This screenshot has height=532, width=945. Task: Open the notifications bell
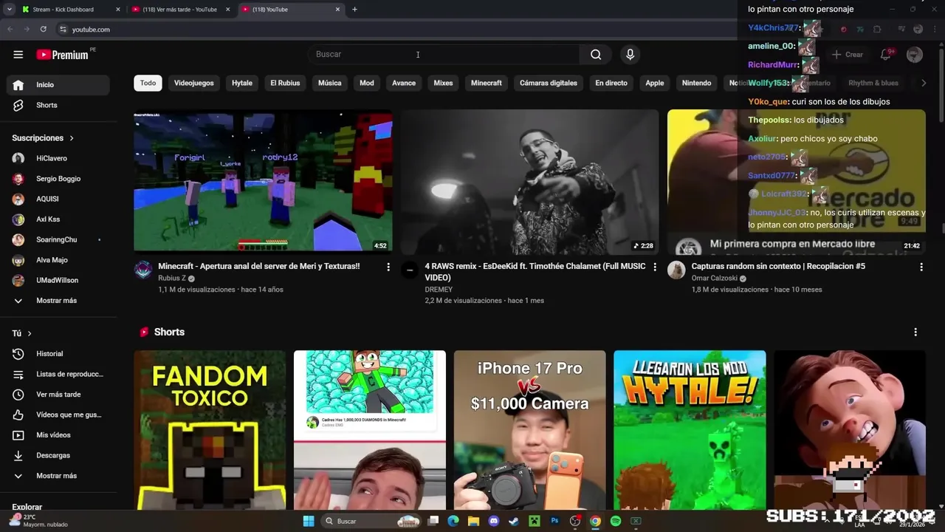click(885, 54)
